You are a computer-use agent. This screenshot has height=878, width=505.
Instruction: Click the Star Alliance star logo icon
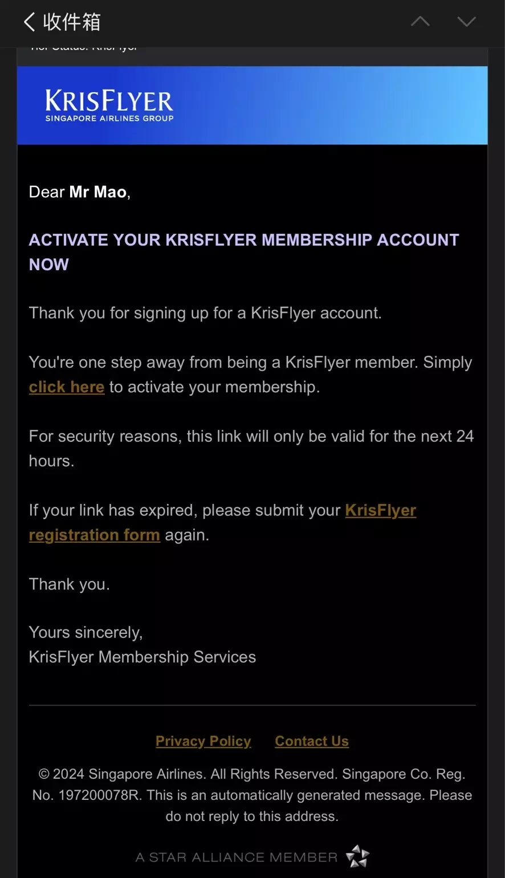(358, 856)
